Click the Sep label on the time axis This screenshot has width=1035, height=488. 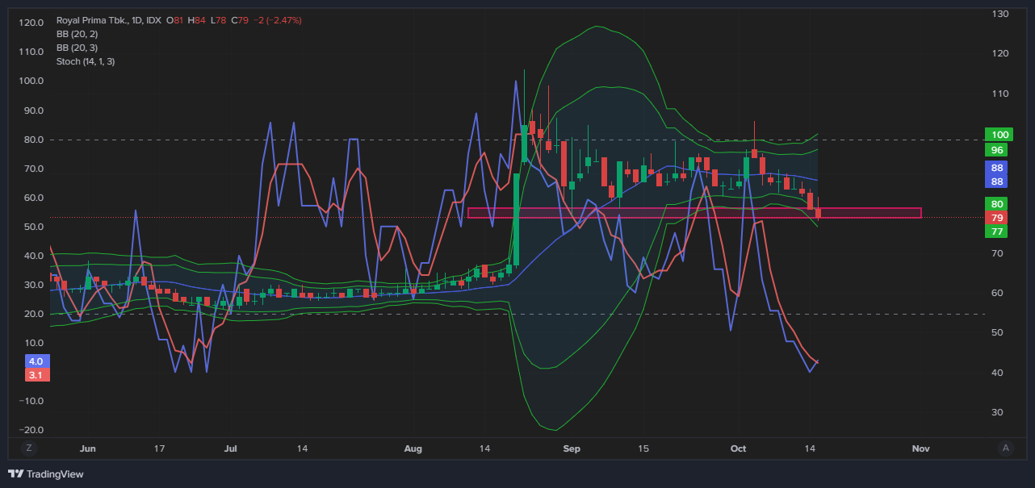tap(572, 448)
